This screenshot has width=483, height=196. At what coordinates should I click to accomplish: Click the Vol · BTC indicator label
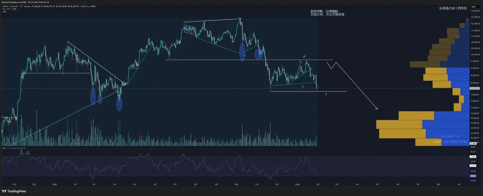coord(6,9)
